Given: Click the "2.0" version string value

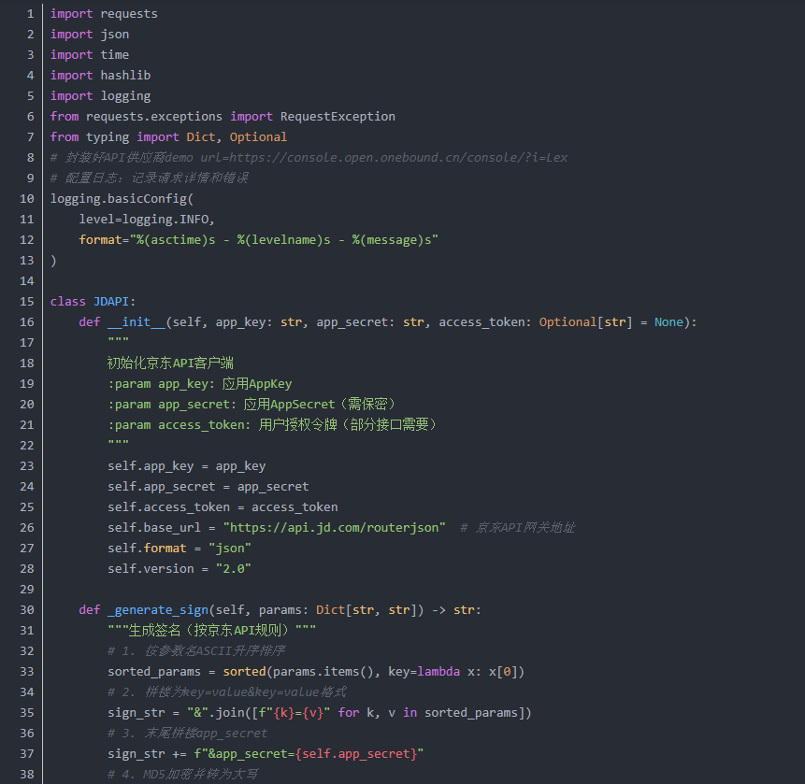Looking at the screenshot, I should tap(234, 568).
